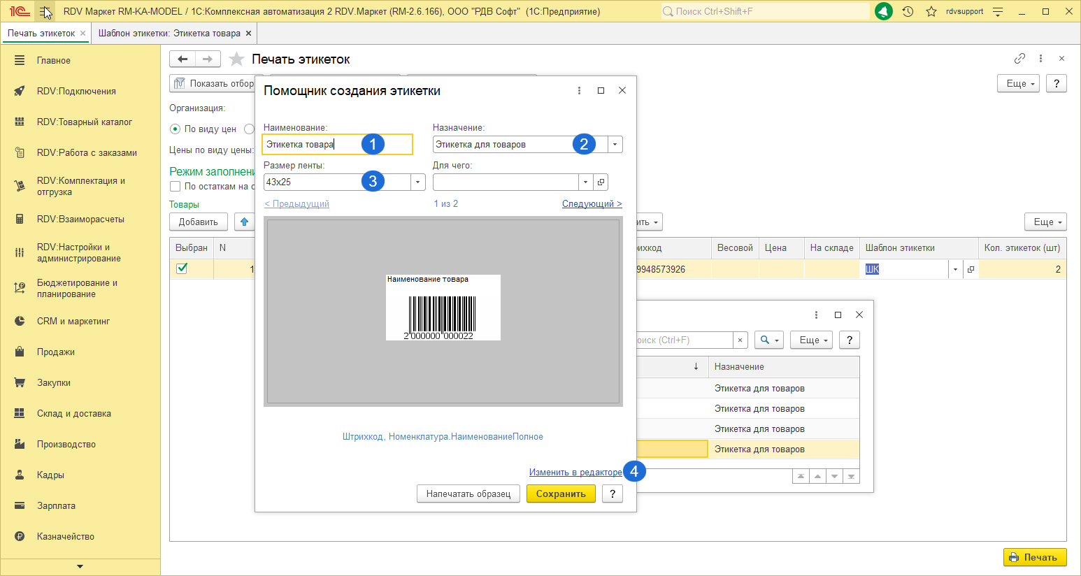Copy link to this page icon
Screen dimensions: 1081x576
(x=1019, y=59)
